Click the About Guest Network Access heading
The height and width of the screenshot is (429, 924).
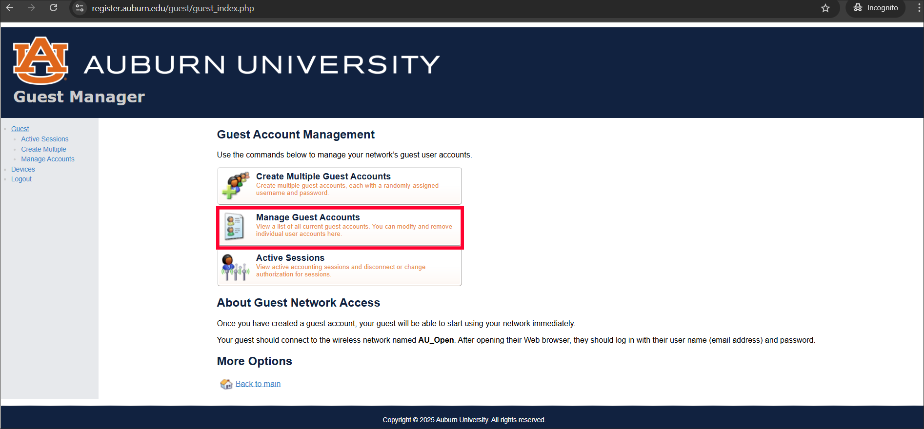coord(298,303)
